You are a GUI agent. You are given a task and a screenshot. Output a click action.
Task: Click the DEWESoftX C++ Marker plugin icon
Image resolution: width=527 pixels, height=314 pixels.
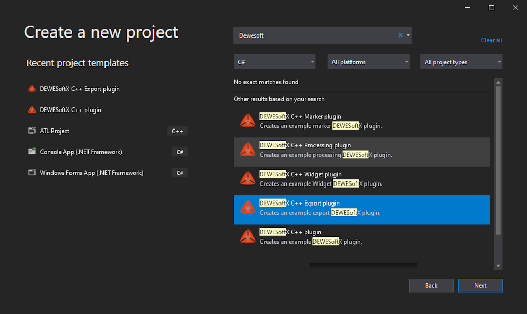[248, 120]
